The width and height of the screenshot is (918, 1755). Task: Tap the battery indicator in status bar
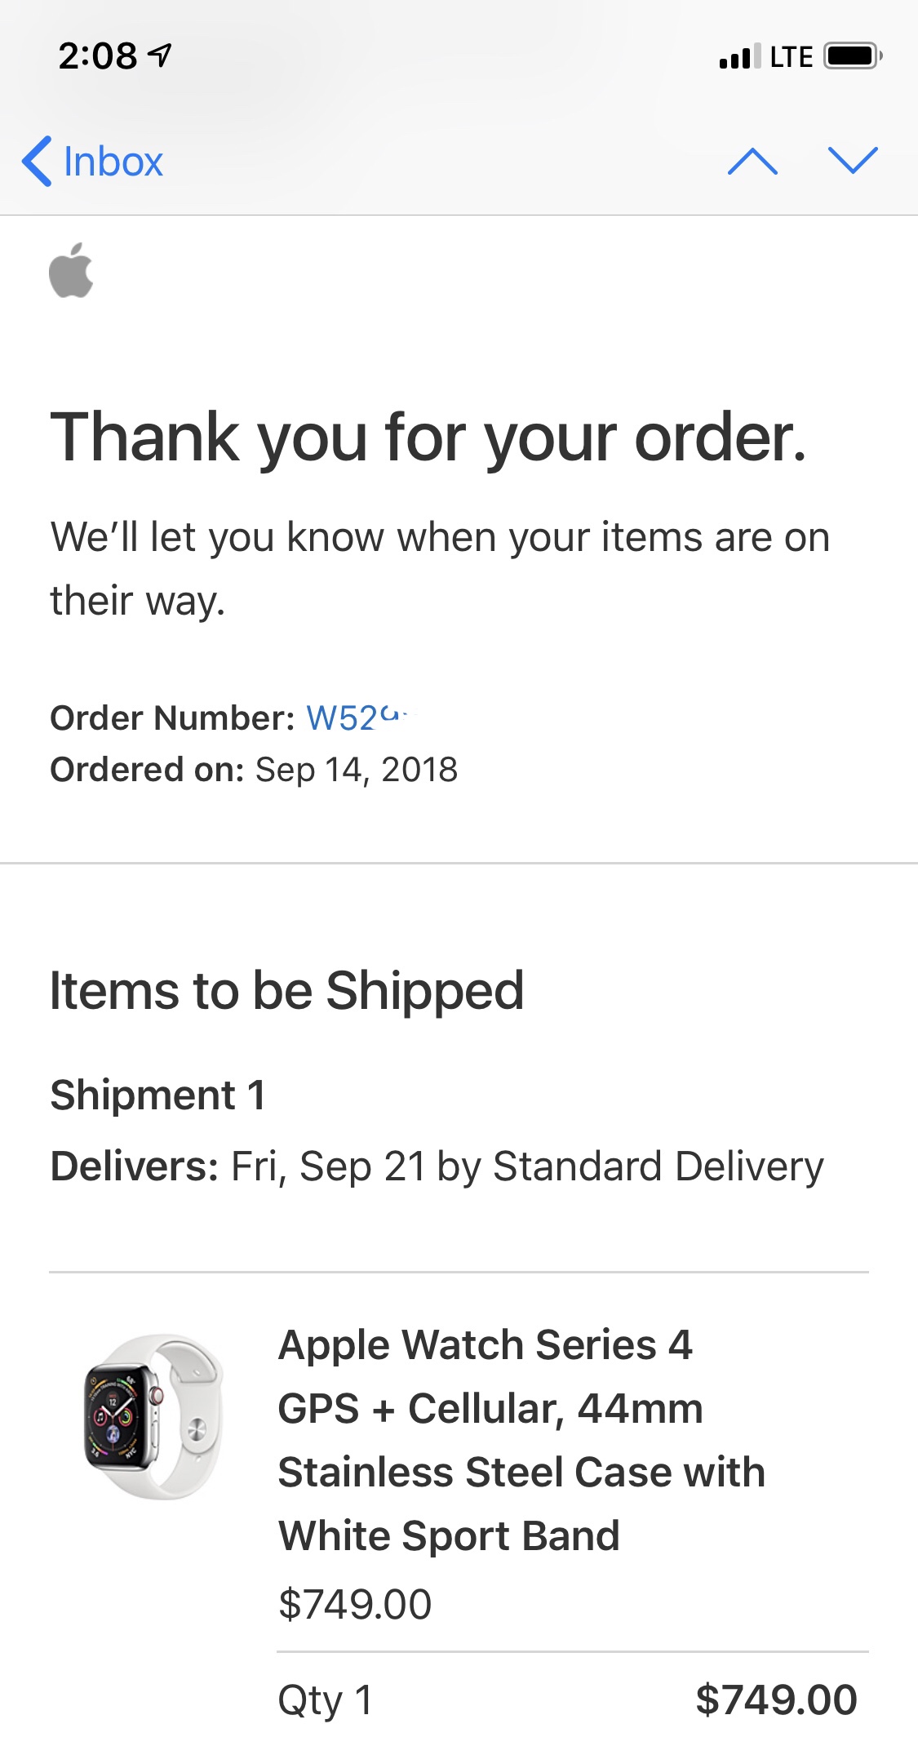[852, 56]
